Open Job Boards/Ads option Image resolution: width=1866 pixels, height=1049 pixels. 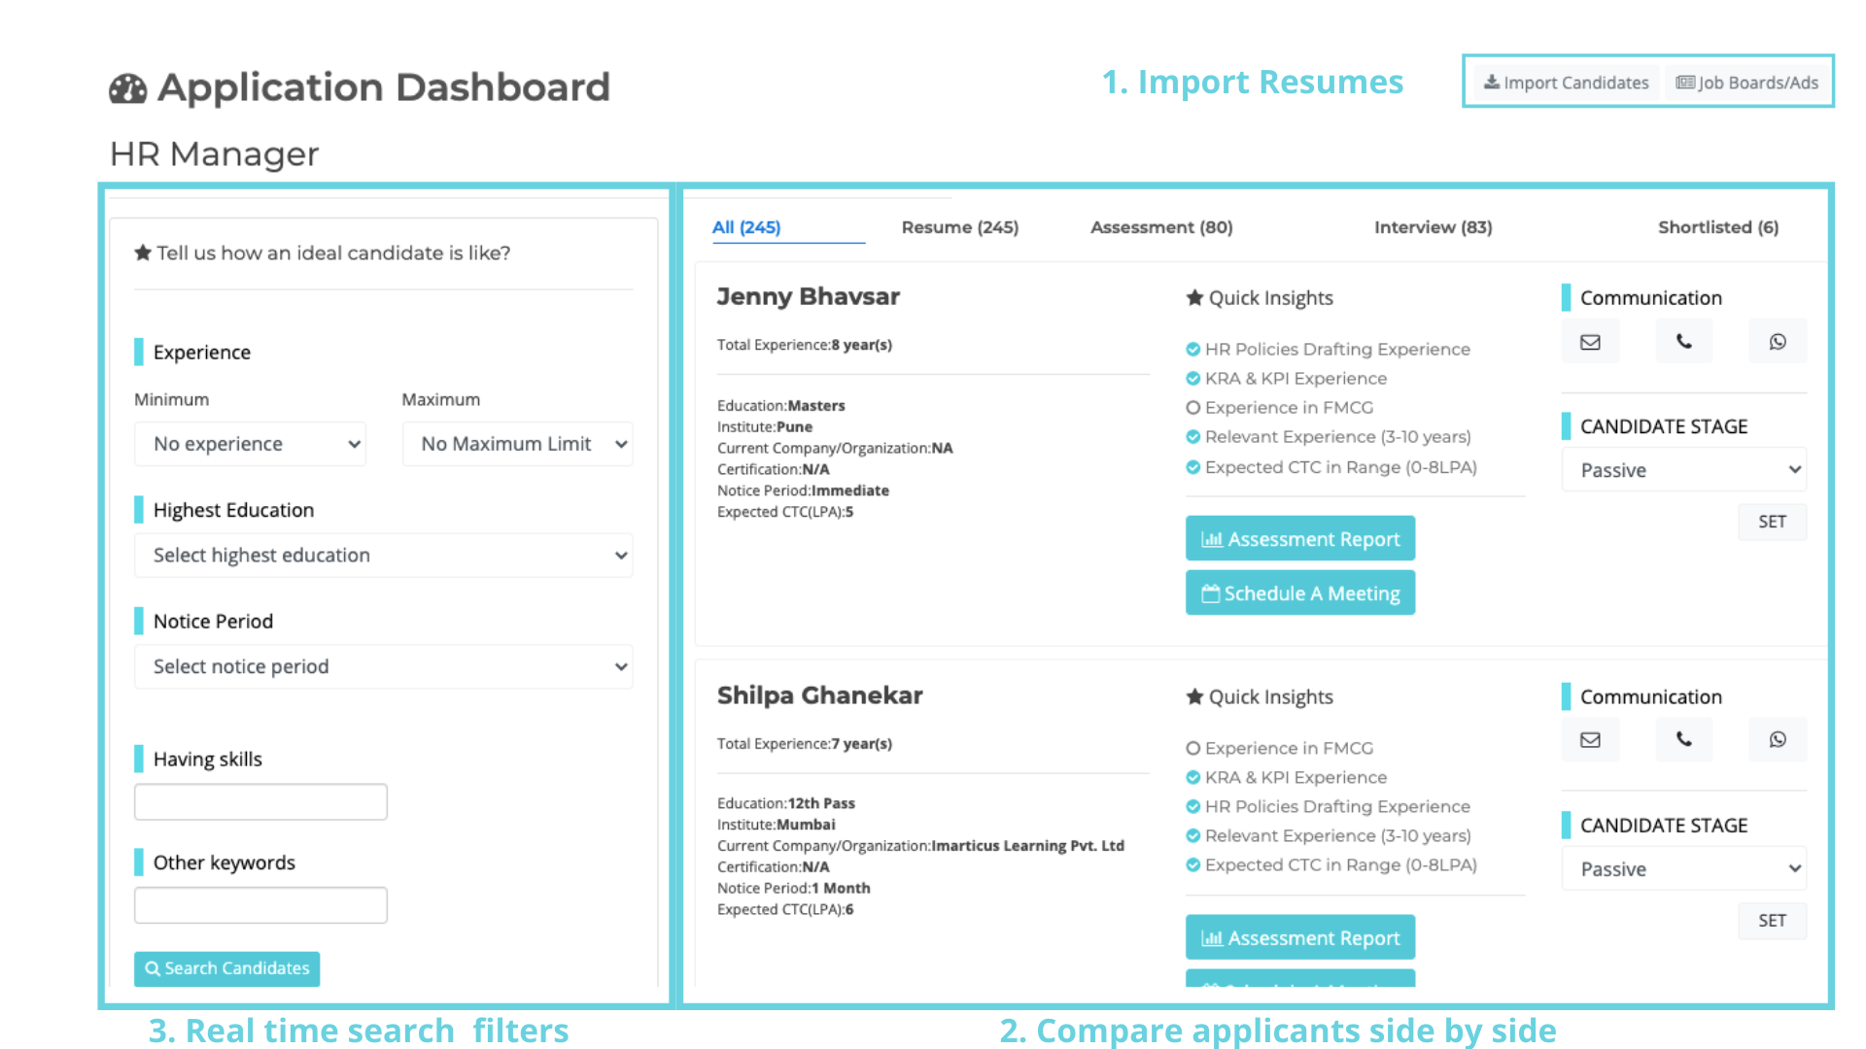[x=1747, y=83]
